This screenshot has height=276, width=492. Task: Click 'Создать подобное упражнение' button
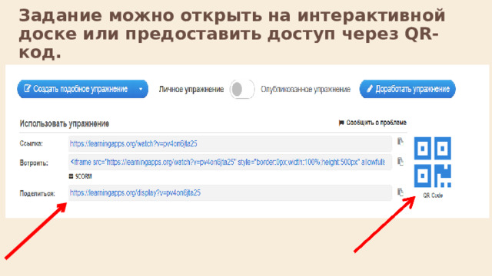pos(82,89)
